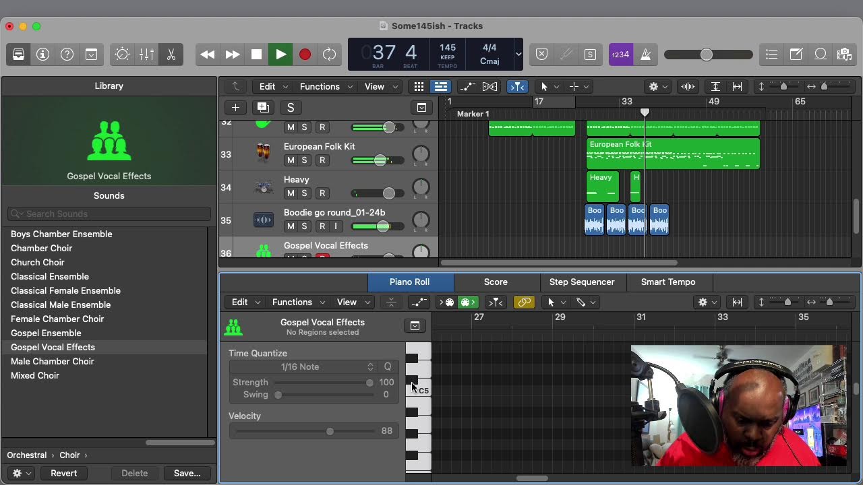Switch to the Smart Tempo tab
Viewport: 863px width, 485px height.
[668, 282]
